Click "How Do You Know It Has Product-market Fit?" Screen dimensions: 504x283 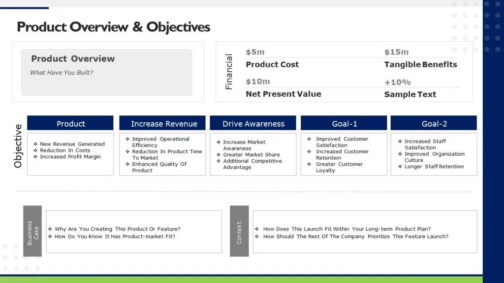(115, 236)
